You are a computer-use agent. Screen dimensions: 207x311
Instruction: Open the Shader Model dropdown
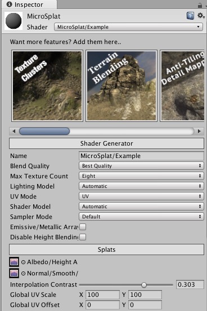tap(141, 207)
